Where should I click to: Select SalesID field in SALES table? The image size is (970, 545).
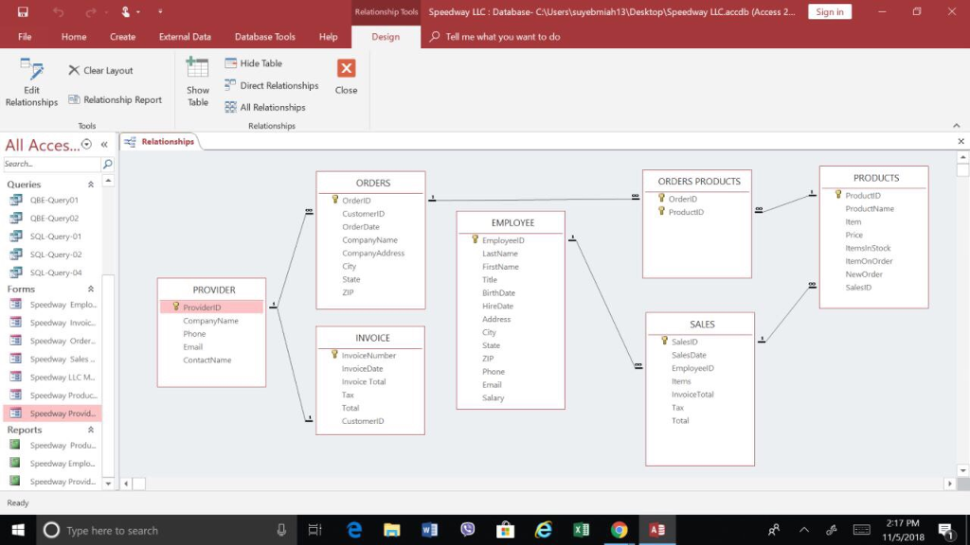click(x=684, y=342)
